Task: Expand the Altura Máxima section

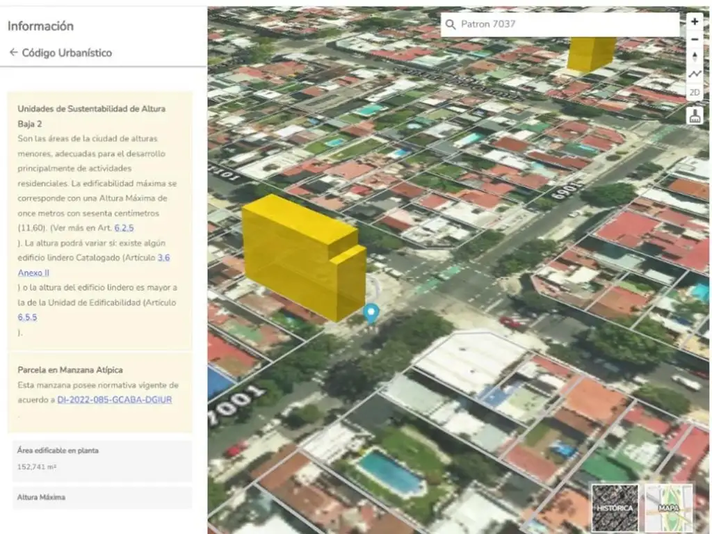Action: 102,498
